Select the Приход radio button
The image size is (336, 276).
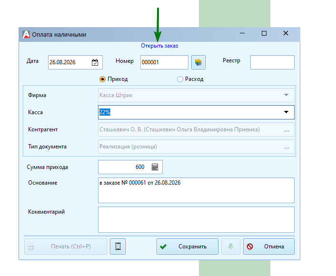(102, 79)
